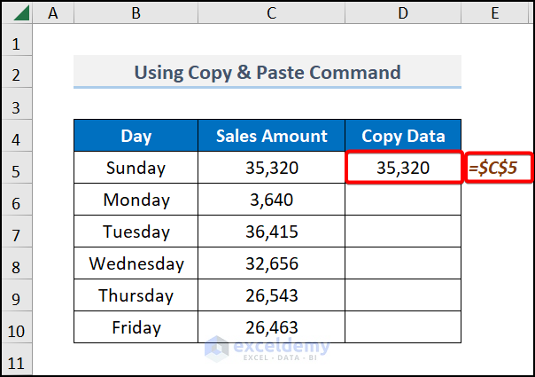Click the Sales Amount header cell

pyautogui.click(x=272, y=137)
